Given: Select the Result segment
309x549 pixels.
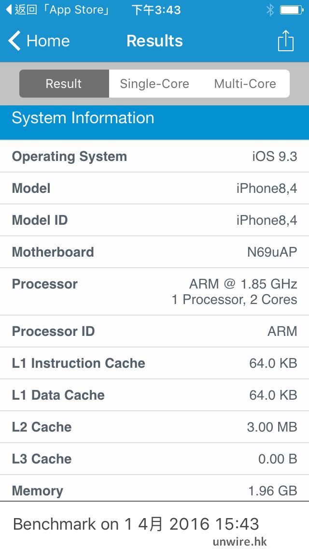Looking at the screenshot, I should coord(64,84).
